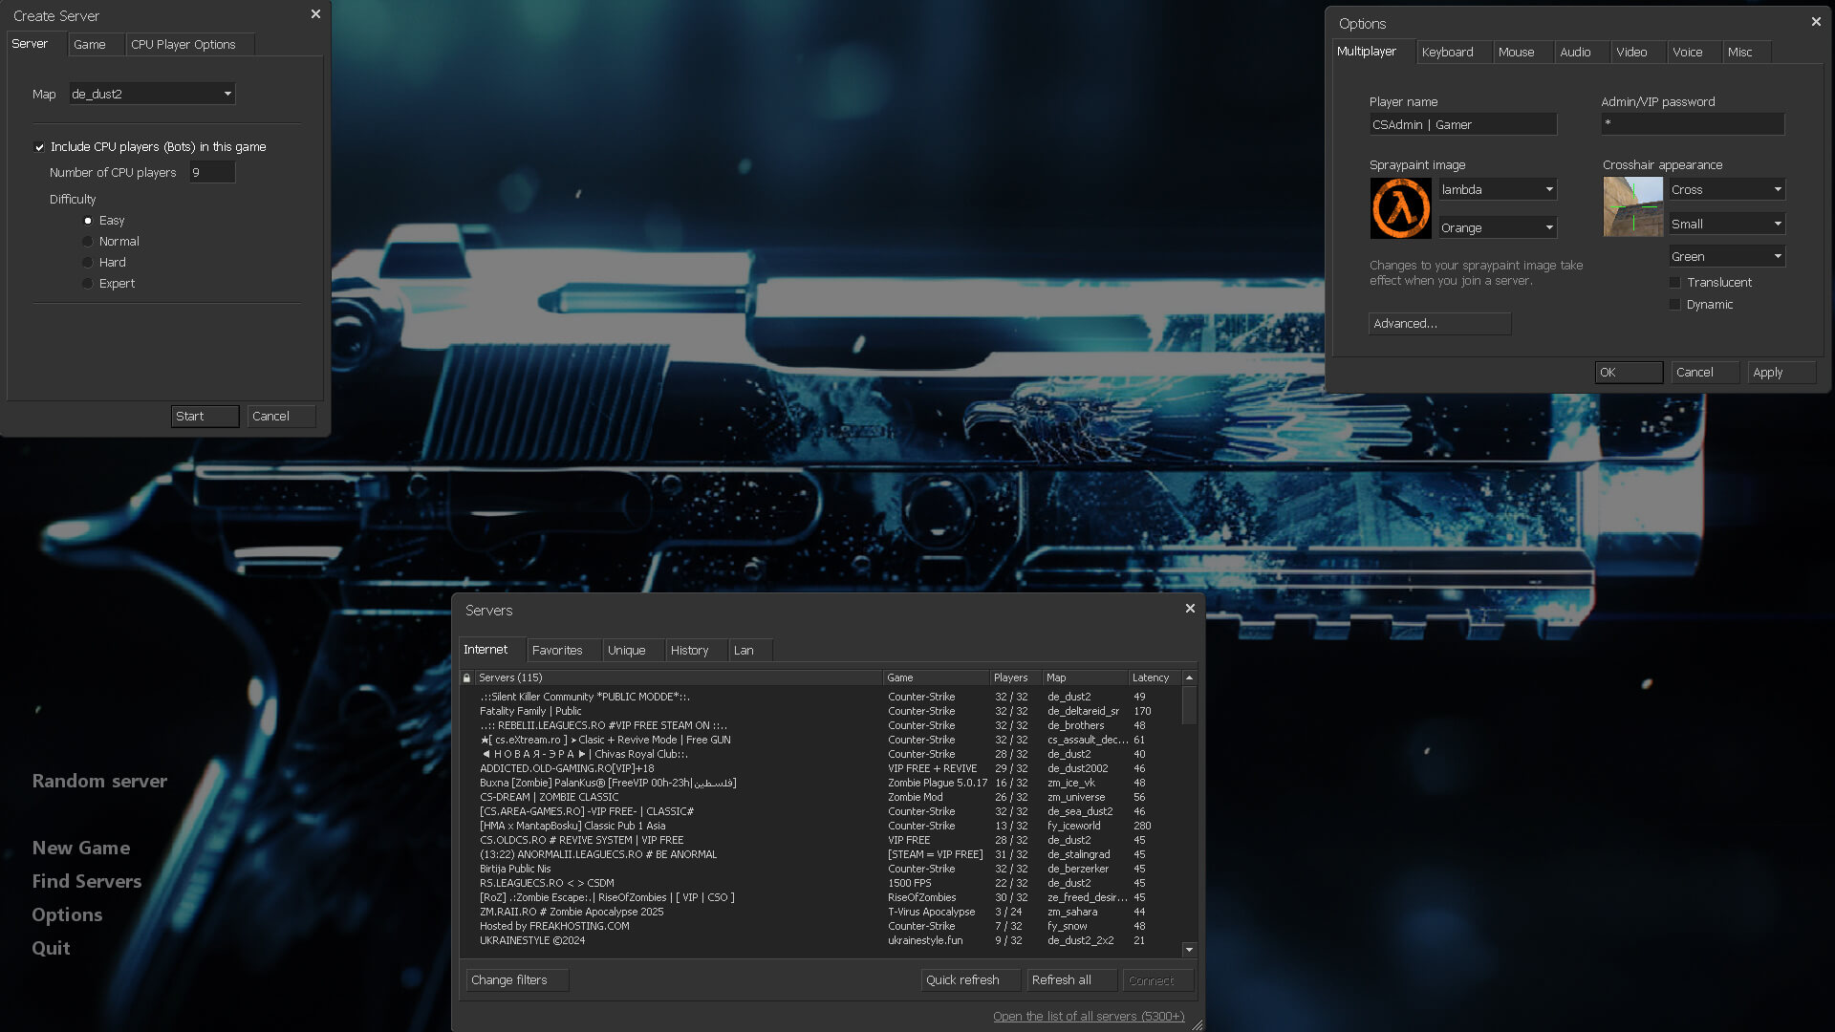Open Advanced... multiplayer settings
Image resolution: width=1835 pixels, height=1032 pixels.
(1439, 323)
